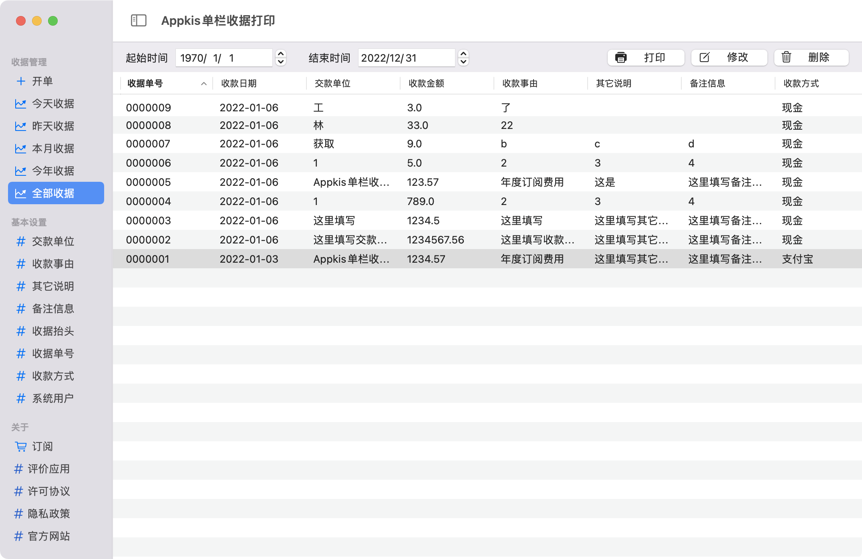Click the 修改 edit button
Viewport: 862px width, 559px height.
click(729, 58)
